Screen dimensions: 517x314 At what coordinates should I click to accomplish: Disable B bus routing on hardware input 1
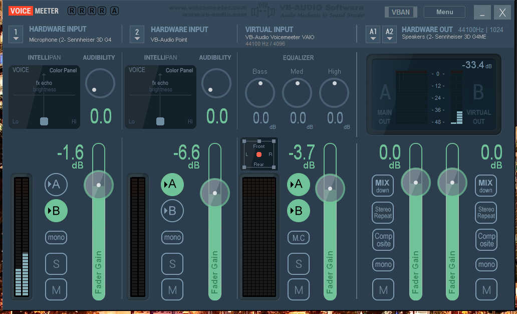point(56,211)
